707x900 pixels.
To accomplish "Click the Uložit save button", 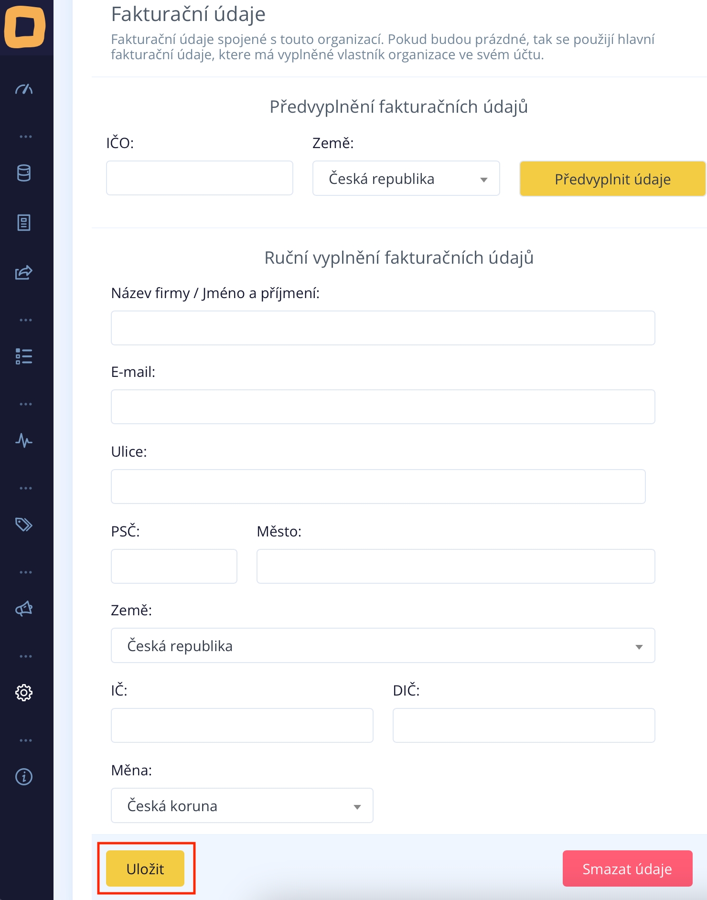I will click(x=145, y=869).
